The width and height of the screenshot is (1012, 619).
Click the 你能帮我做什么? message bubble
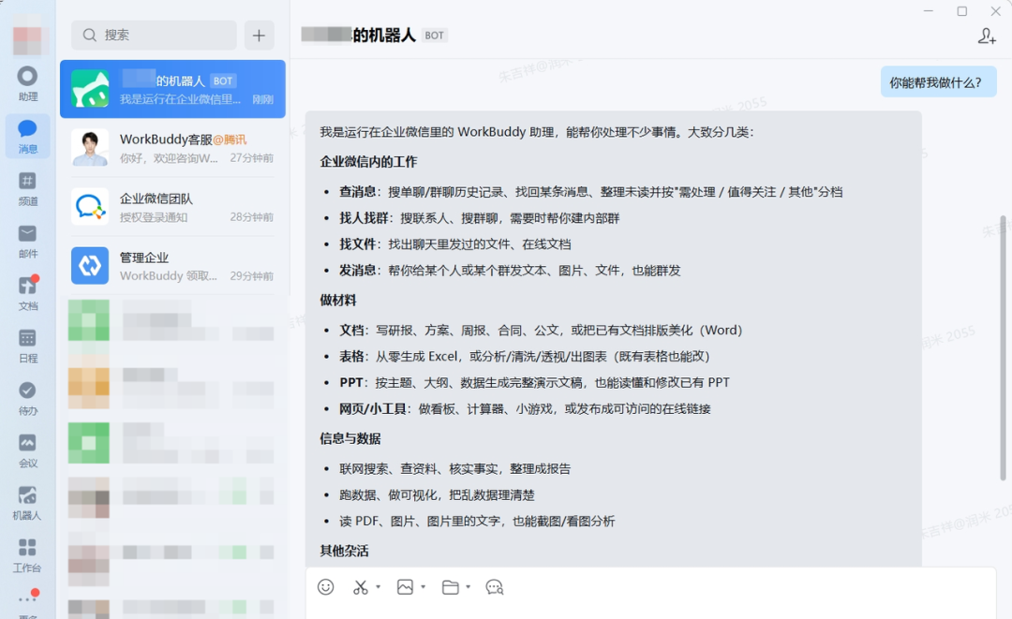[938, 82]
